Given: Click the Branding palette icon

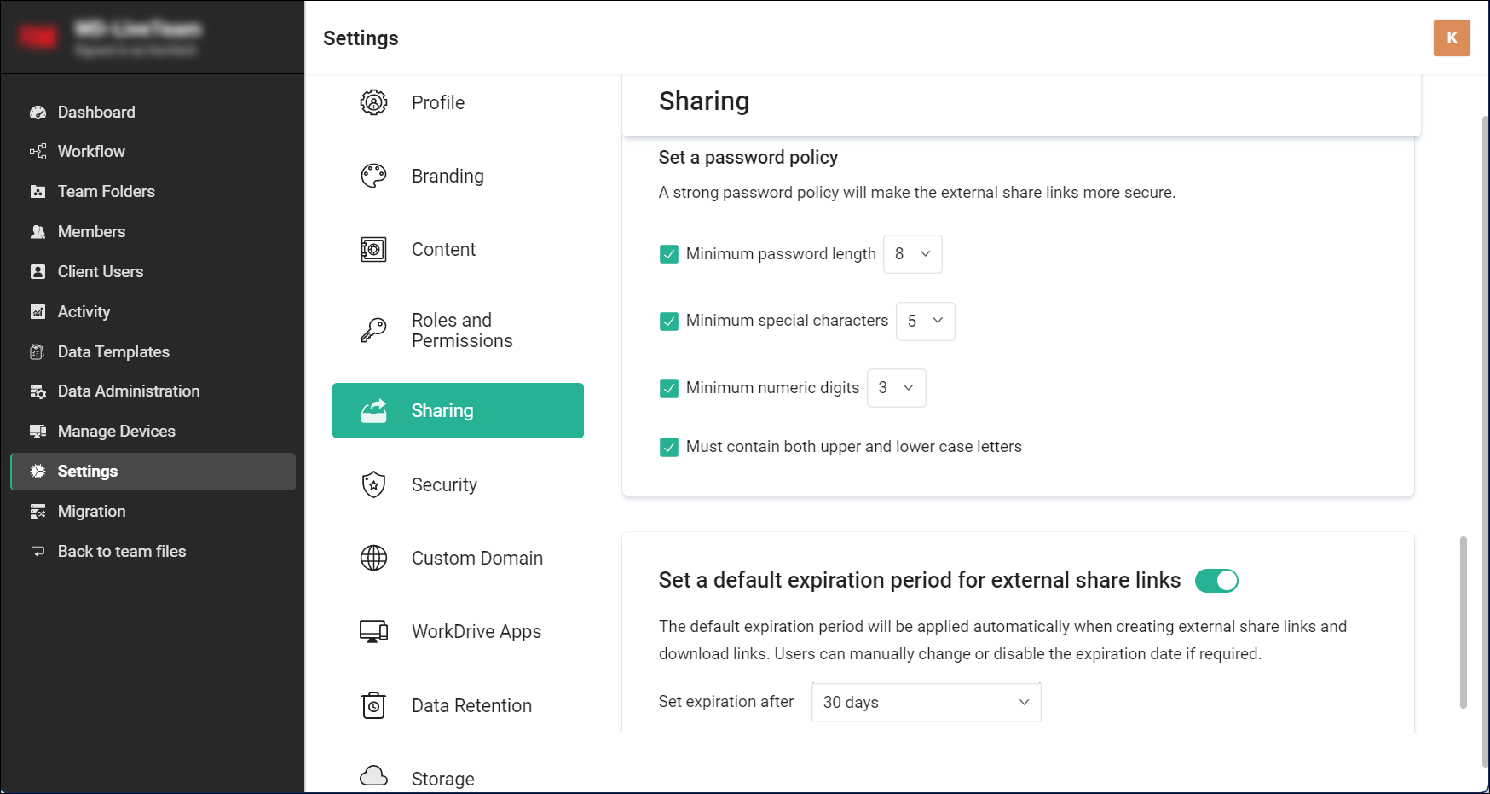Looking at the screenshot, I should click(x=373, y=176).
